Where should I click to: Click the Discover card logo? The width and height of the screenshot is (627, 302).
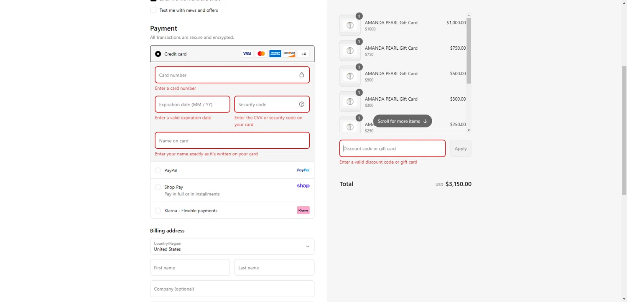(x=289, y=54)
